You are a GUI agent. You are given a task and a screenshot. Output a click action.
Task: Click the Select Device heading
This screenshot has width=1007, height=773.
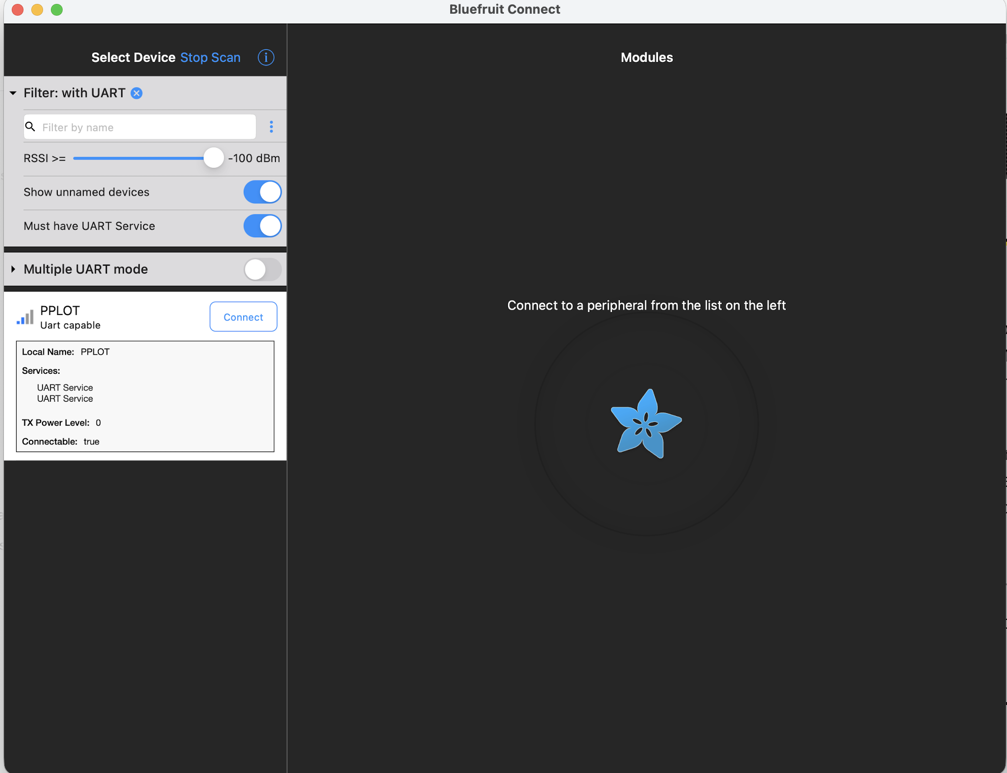[x=133, y=57]
